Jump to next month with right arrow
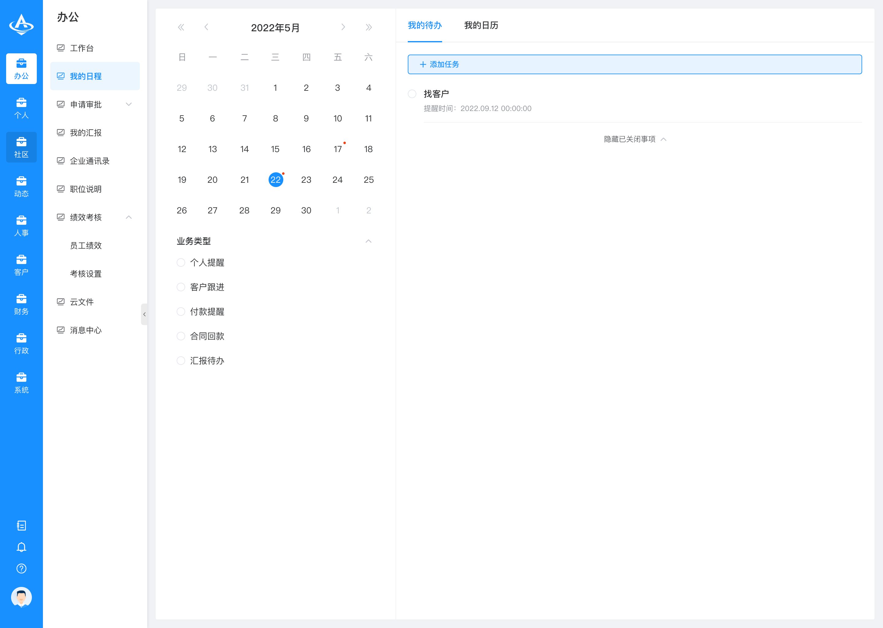The width and height of the screenshot is (883, 628). click(343, 27)
